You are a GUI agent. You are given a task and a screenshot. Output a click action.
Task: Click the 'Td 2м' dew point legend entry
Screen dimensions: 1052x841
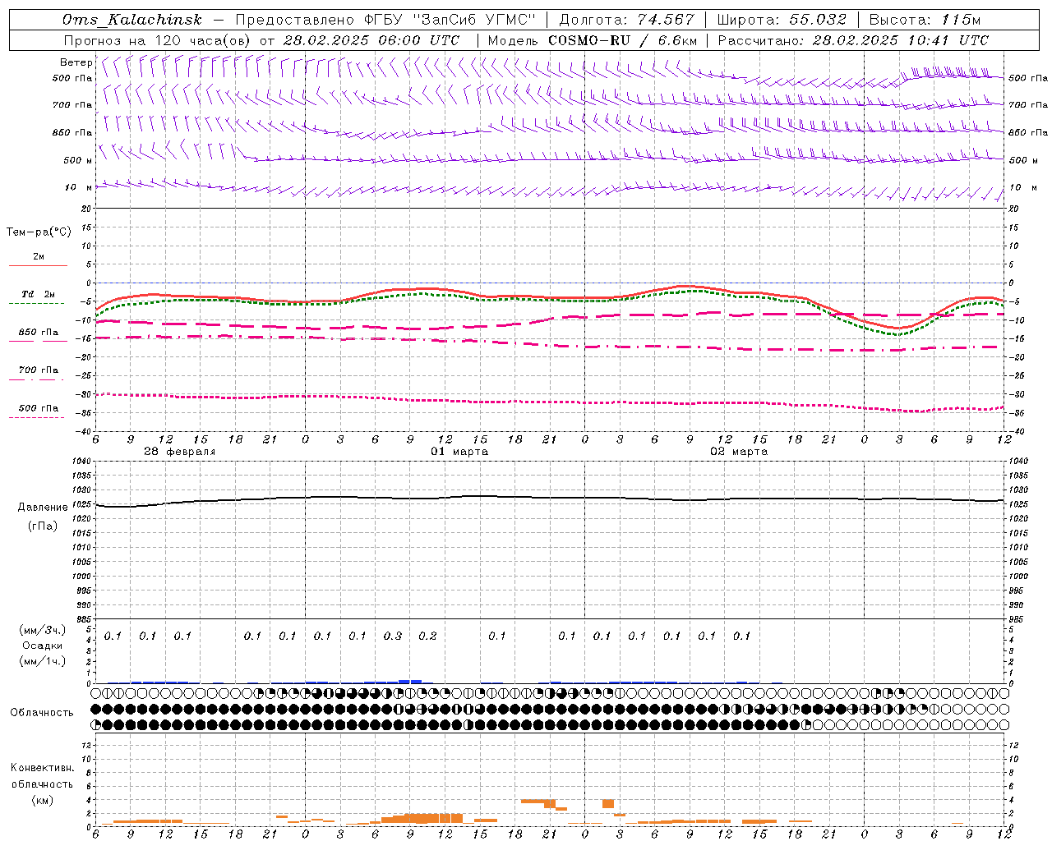(39, 294)
